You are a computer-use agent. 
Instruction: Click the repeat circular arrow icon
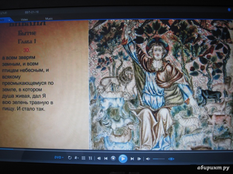70,158
